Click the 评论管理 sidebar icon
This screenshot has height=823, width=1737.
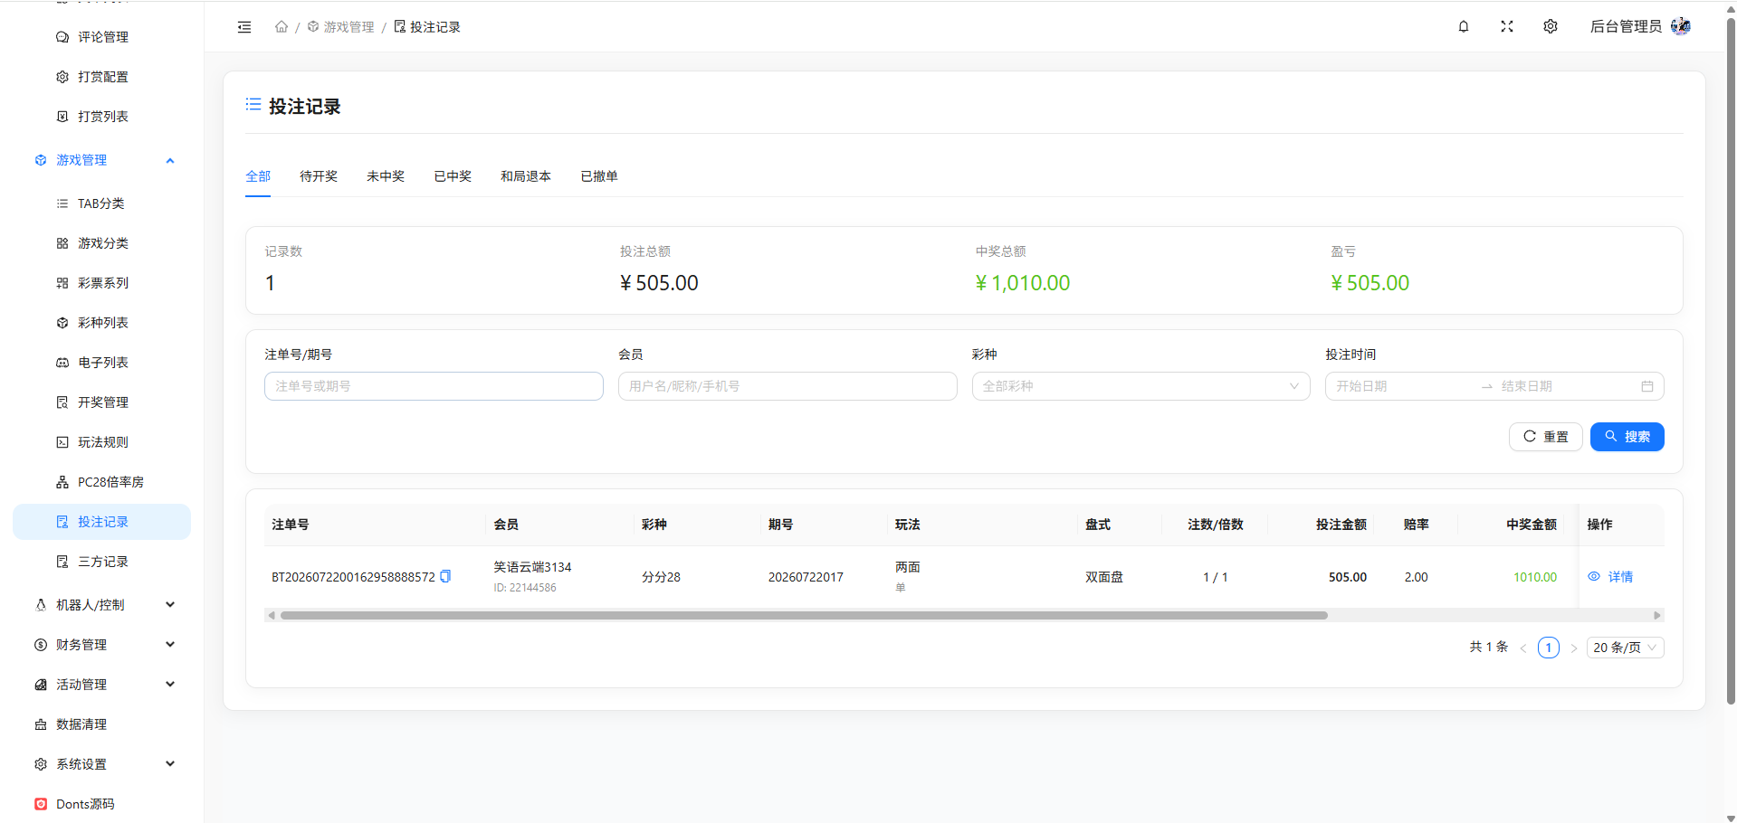(62, 37)
